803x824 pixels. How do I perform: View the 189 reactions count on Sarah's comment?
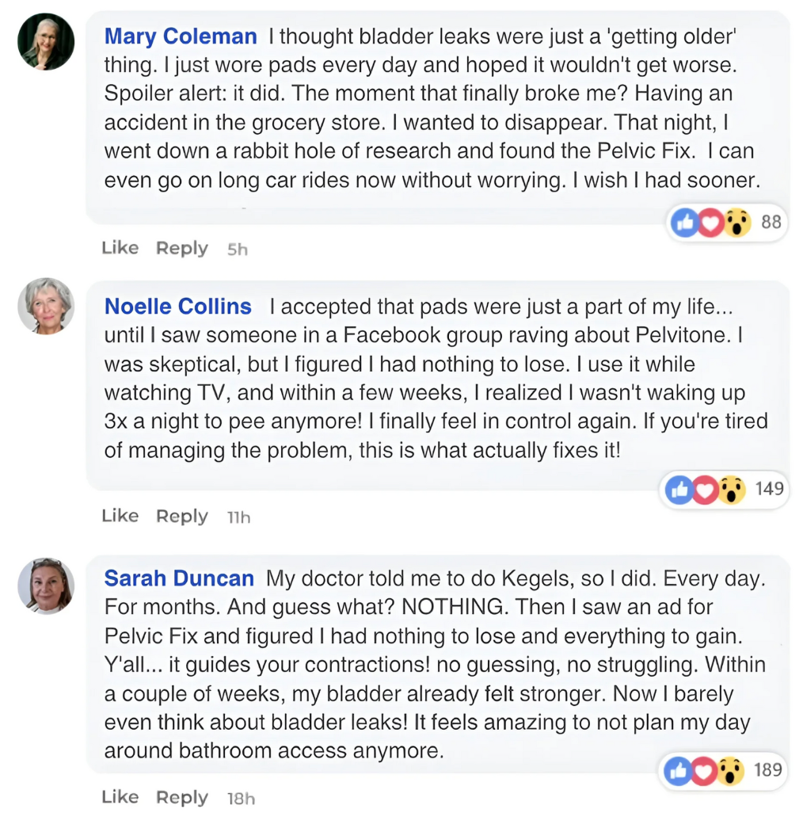tap(767, 769)
